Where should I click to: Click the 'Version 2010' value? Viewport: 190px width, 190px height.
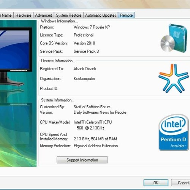point(84,43)
